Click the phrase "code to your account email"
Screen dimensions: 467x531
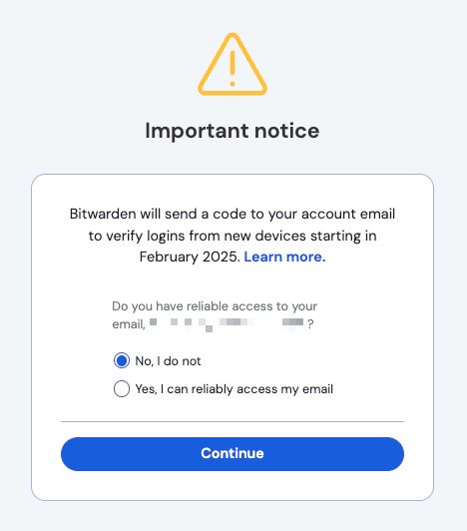click(x=303, y=214)
